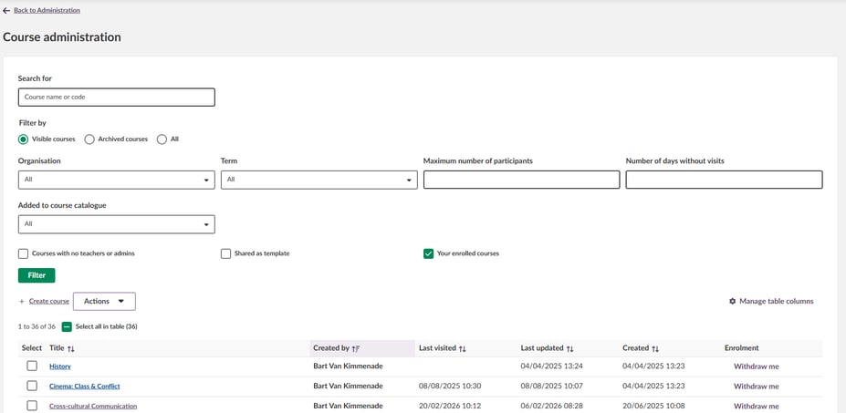
Task: Choose the All courses radio option
Action: [x=162, y=139]
